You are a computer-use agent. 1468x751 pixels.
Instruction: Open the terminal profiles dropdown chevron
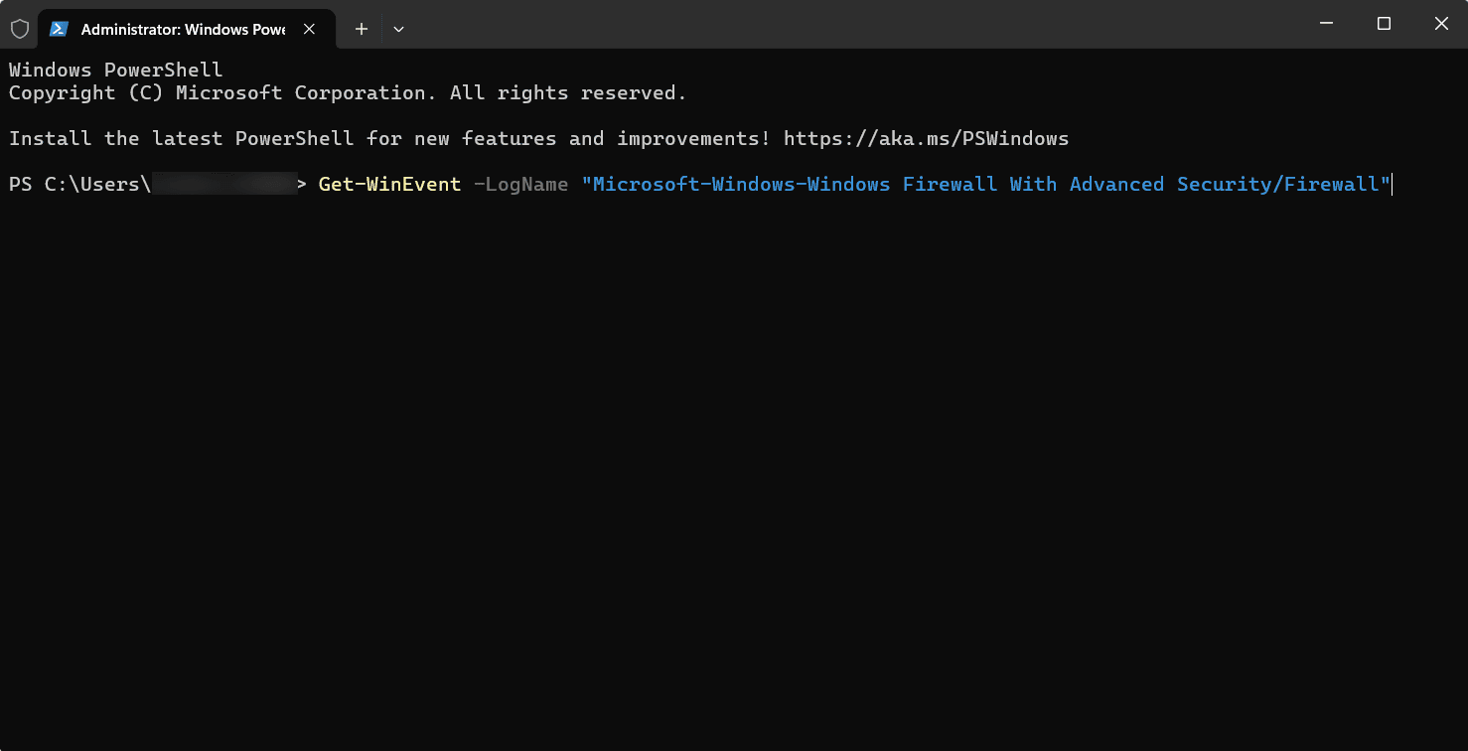pos(398,30)
